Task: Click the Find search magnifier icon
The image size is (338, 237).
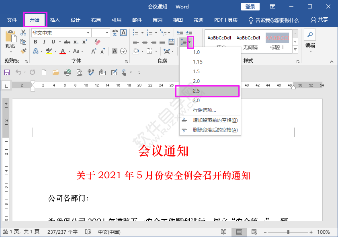Action: click(310, 35)
